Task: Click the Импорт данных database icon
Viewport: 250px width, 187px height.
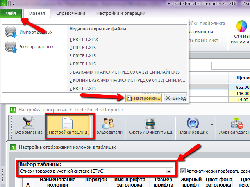Action: (x=11, y=32)
